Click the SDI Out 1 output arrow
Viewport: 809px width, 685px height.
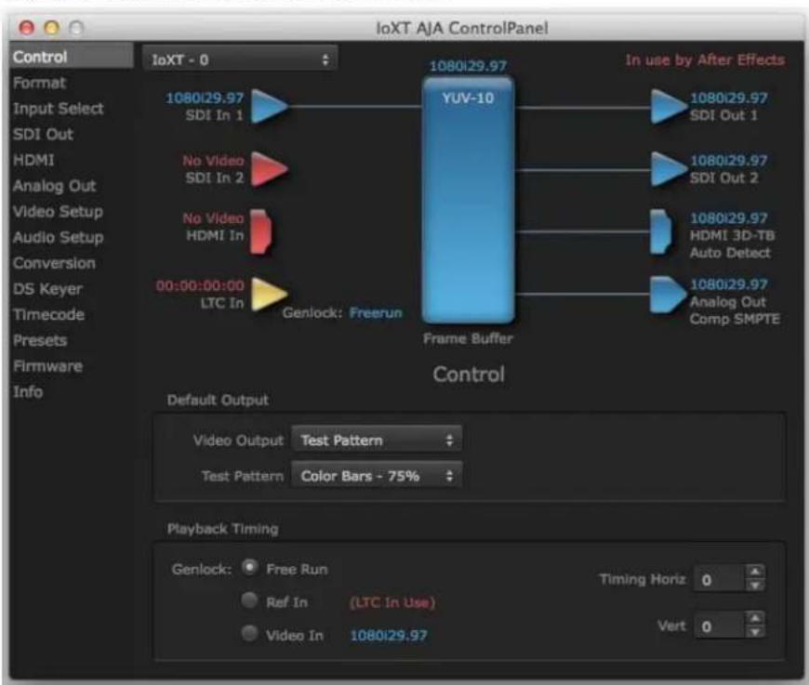669,107
